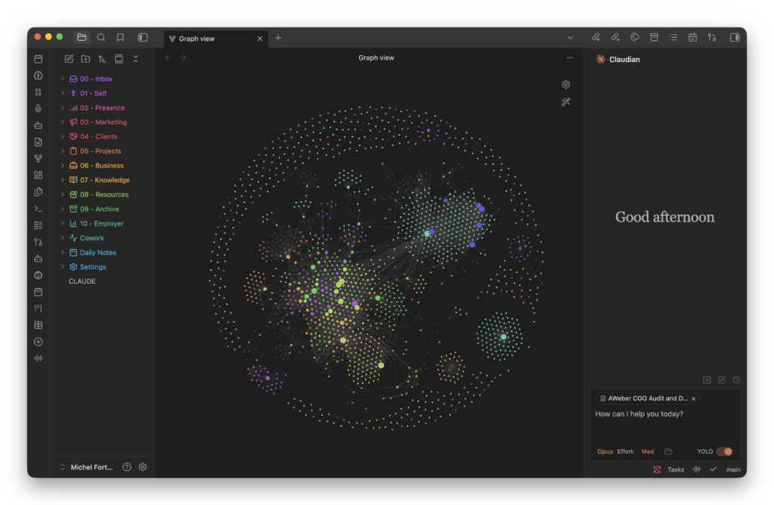Click the Claudian panel header
The width and height of the screenshot is (774, 505).
618,59
